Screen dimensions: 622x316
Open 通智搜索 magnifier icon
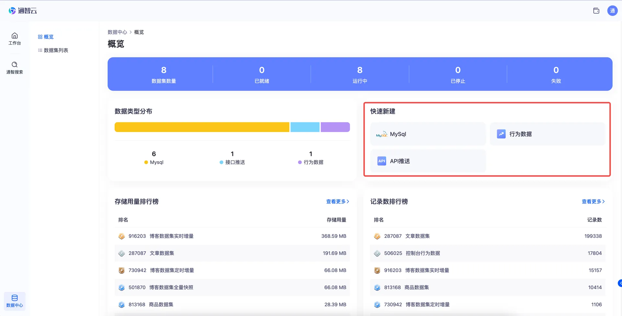pos(15,64)
